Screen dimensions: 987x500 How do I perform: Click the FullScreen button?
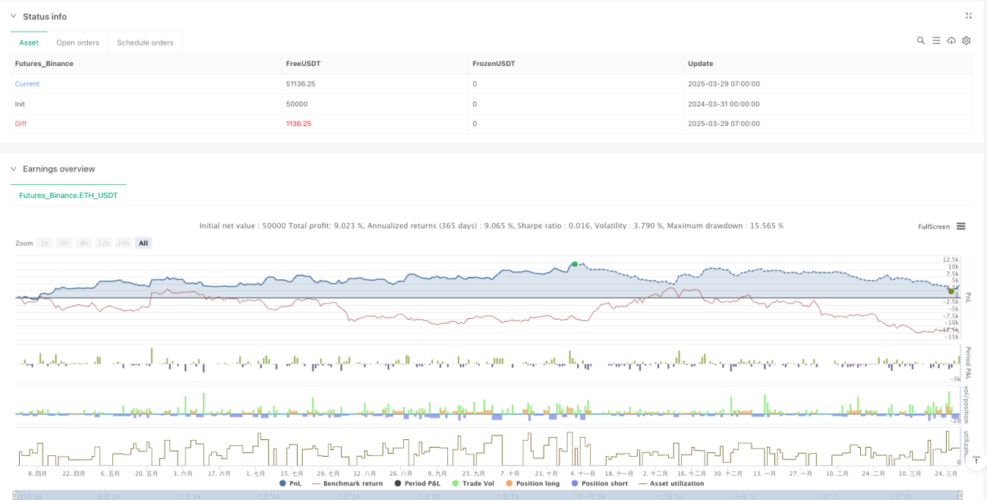click(934, 226)
